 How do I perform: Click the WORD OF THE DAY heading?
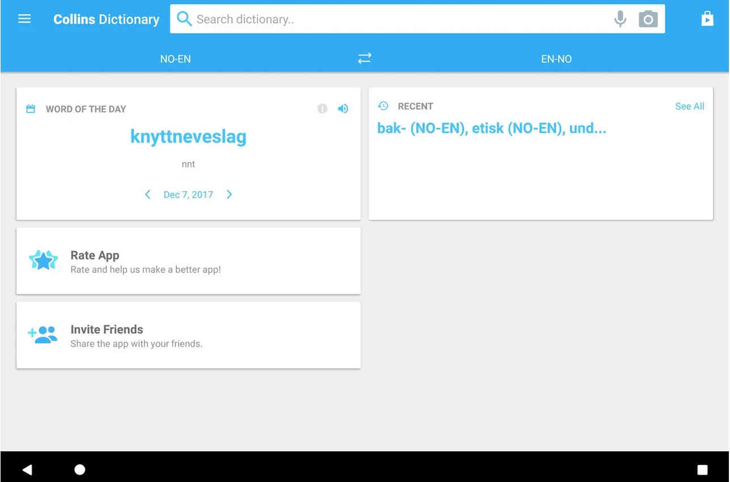86,109
